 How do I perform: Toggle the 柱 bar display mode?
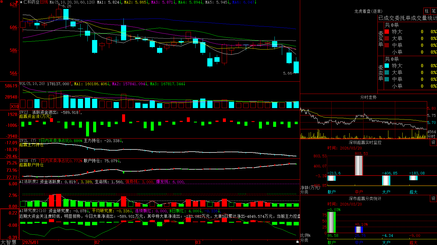pos(427,11)
